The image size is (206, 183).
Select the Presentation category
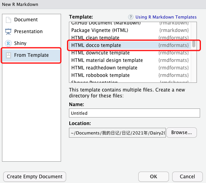tap(32, 32)
